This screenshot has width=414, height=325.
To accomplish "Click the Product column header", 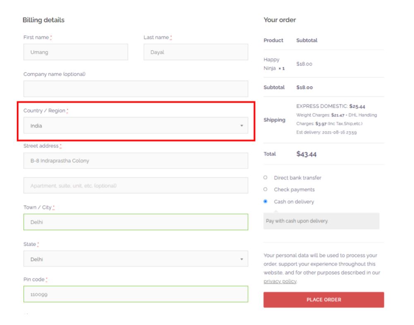I will [x=273, y=40].
